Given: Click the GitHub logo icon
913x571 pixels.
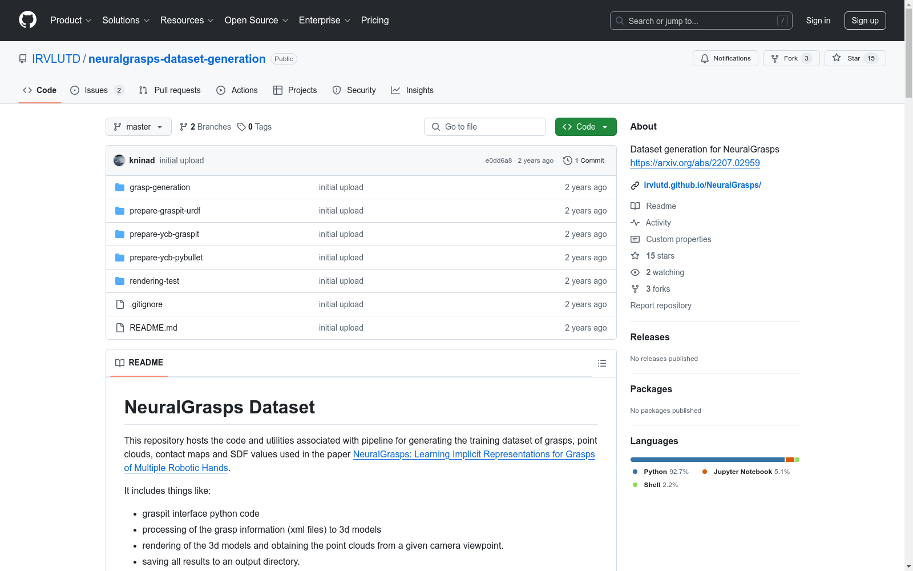Looking at the screenshot, I should (x=27, y=20).
